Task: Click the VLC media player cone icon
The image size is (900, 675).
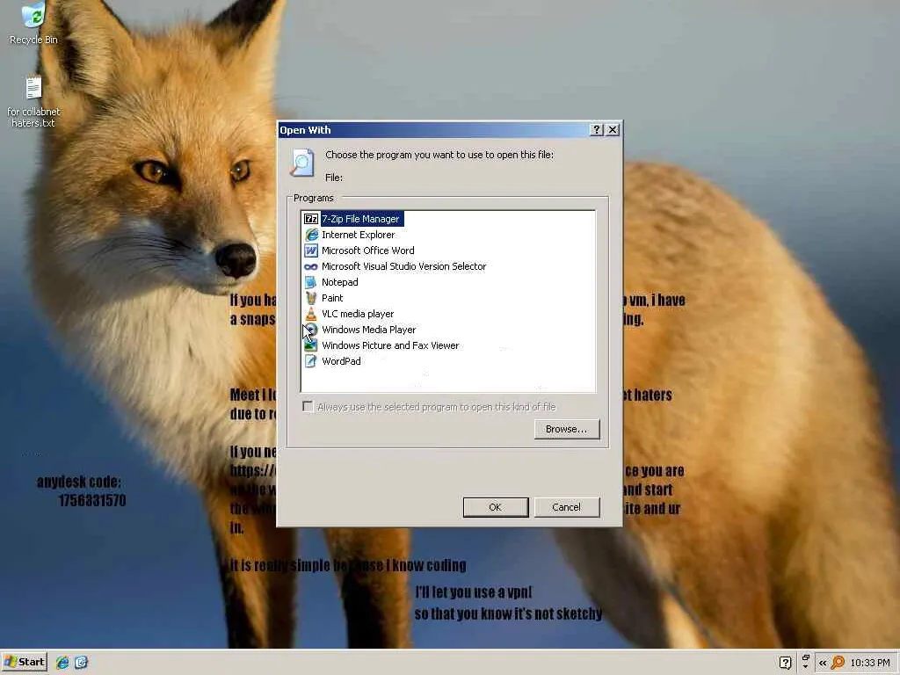Action: coord(310,314)
